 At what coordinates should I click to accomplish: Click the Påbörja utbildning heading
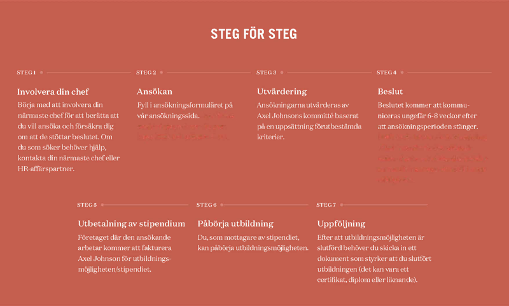[235, 224]
